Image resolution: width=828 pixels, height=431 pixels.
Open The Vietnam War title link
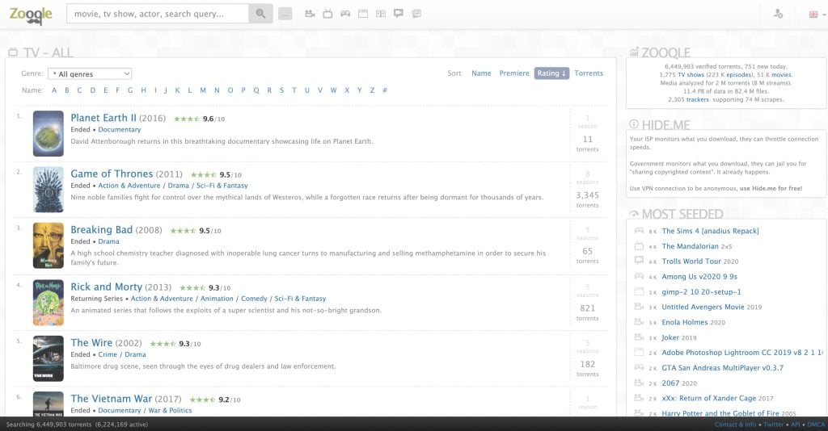(x=111, y=399)
